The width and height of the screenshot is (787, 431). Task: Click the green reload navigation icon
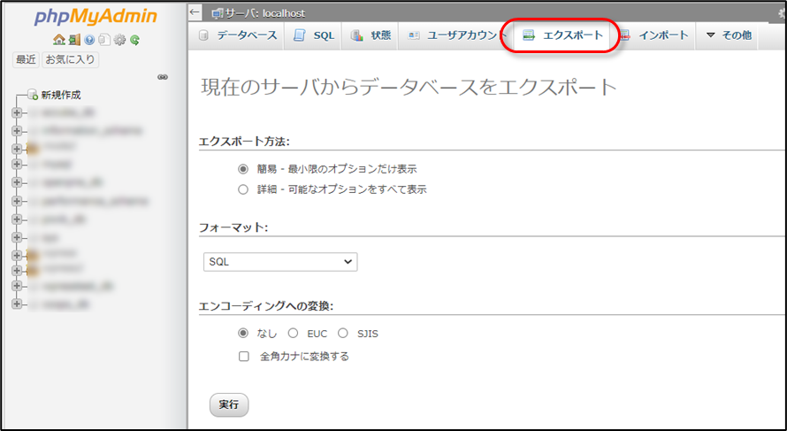pyautogui.click(x=134, y=40)
